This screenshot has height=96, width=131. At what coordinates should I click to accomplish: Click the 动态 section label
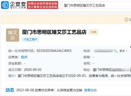pyautogui.click(x=10, y=90)
